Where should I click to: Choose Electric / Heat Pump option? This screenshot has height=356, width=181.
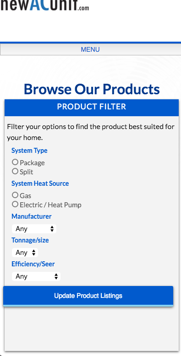pyautogui.click(x=15, y=204)
